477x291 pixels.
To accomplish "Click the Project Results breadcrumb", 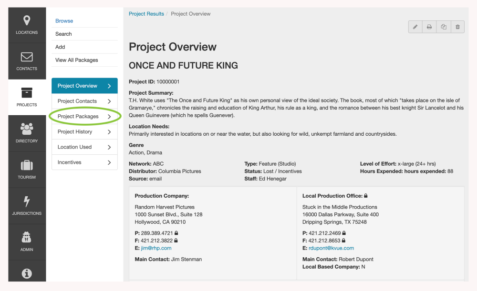I will (146, 14).
